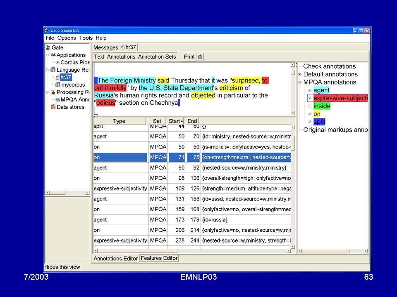Screen dimensions: 397x297
Task: Click the Annotations view button
Action: [121, 57]
